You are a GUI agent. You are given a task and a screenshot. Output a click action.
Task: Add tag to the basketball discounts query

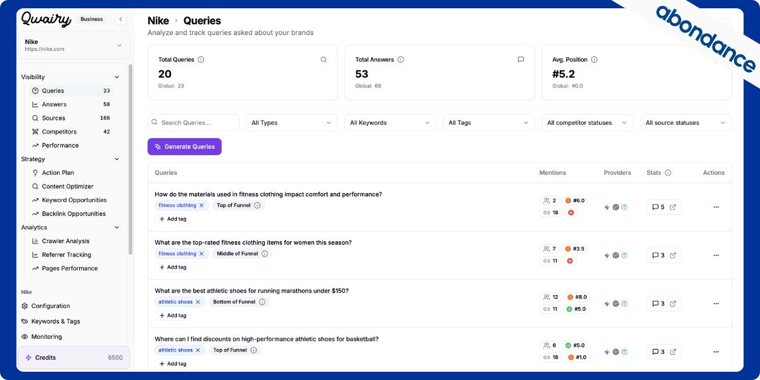[172, 364]
